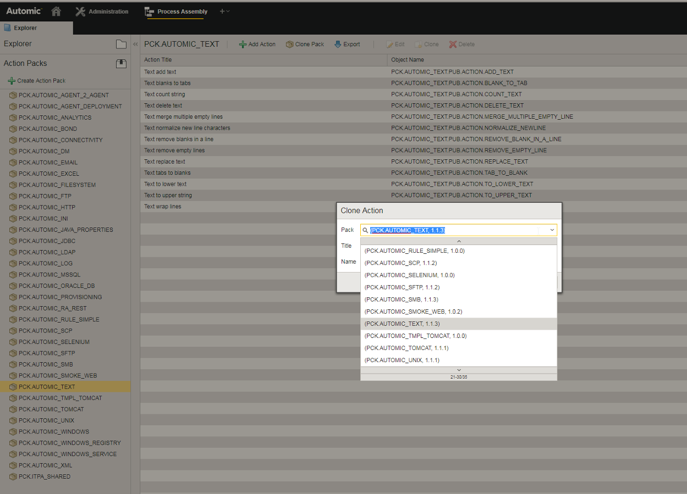
Task: Open the plus menu in the top bar
Action: [x=223, y=10]
